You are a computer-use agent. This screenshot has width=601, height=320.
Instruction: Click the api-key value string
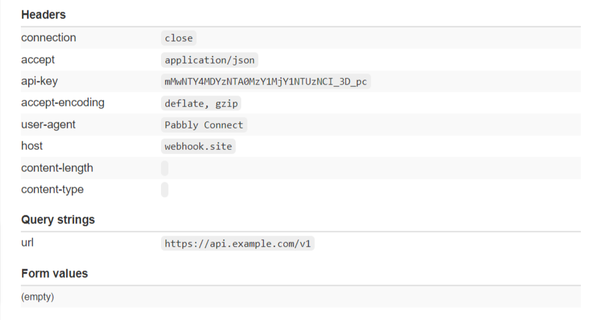click(x=266, y=81)
